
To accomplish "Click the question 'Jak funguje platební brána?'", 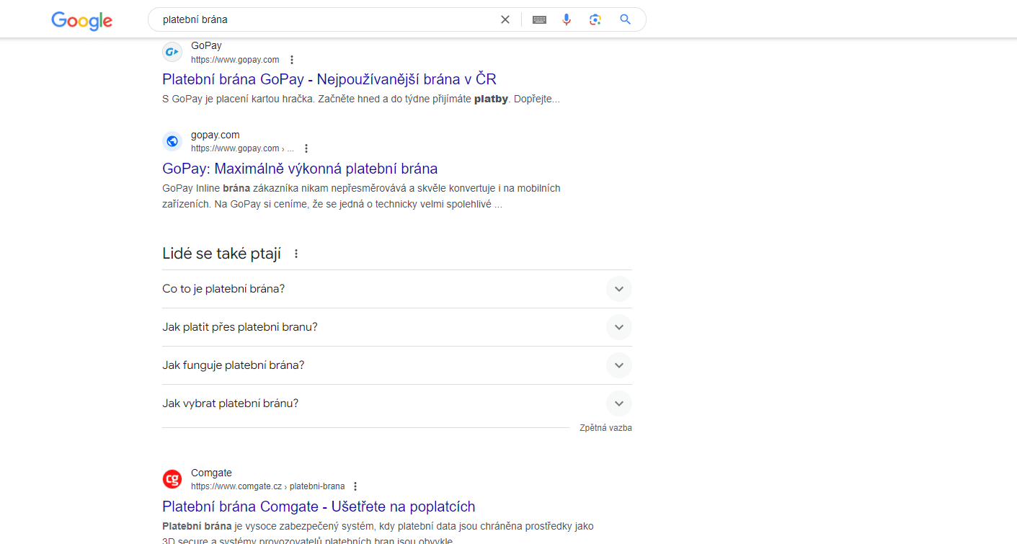I will [x=234, y=365].
